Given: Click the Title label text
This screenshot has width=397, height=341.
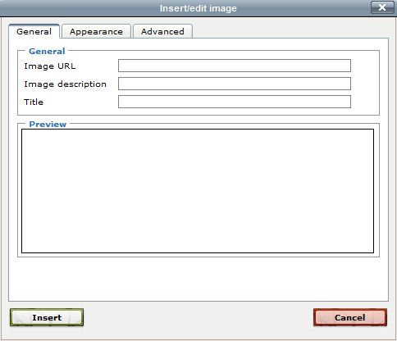Looking at the screenshot, I should (x=34, y=102).
